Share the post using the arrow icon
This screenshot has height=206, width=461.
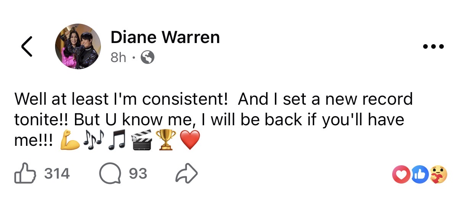(186, 174)
